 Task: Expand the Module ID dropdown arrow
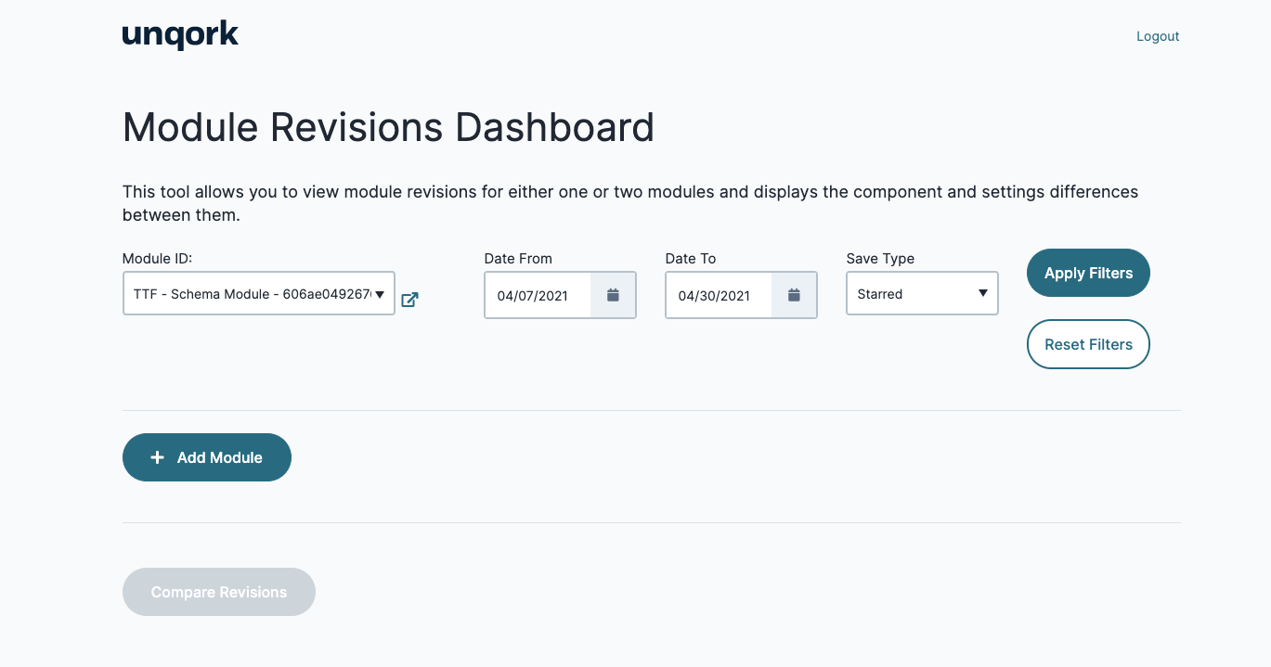pyautogui.click(x=380, y=294)
